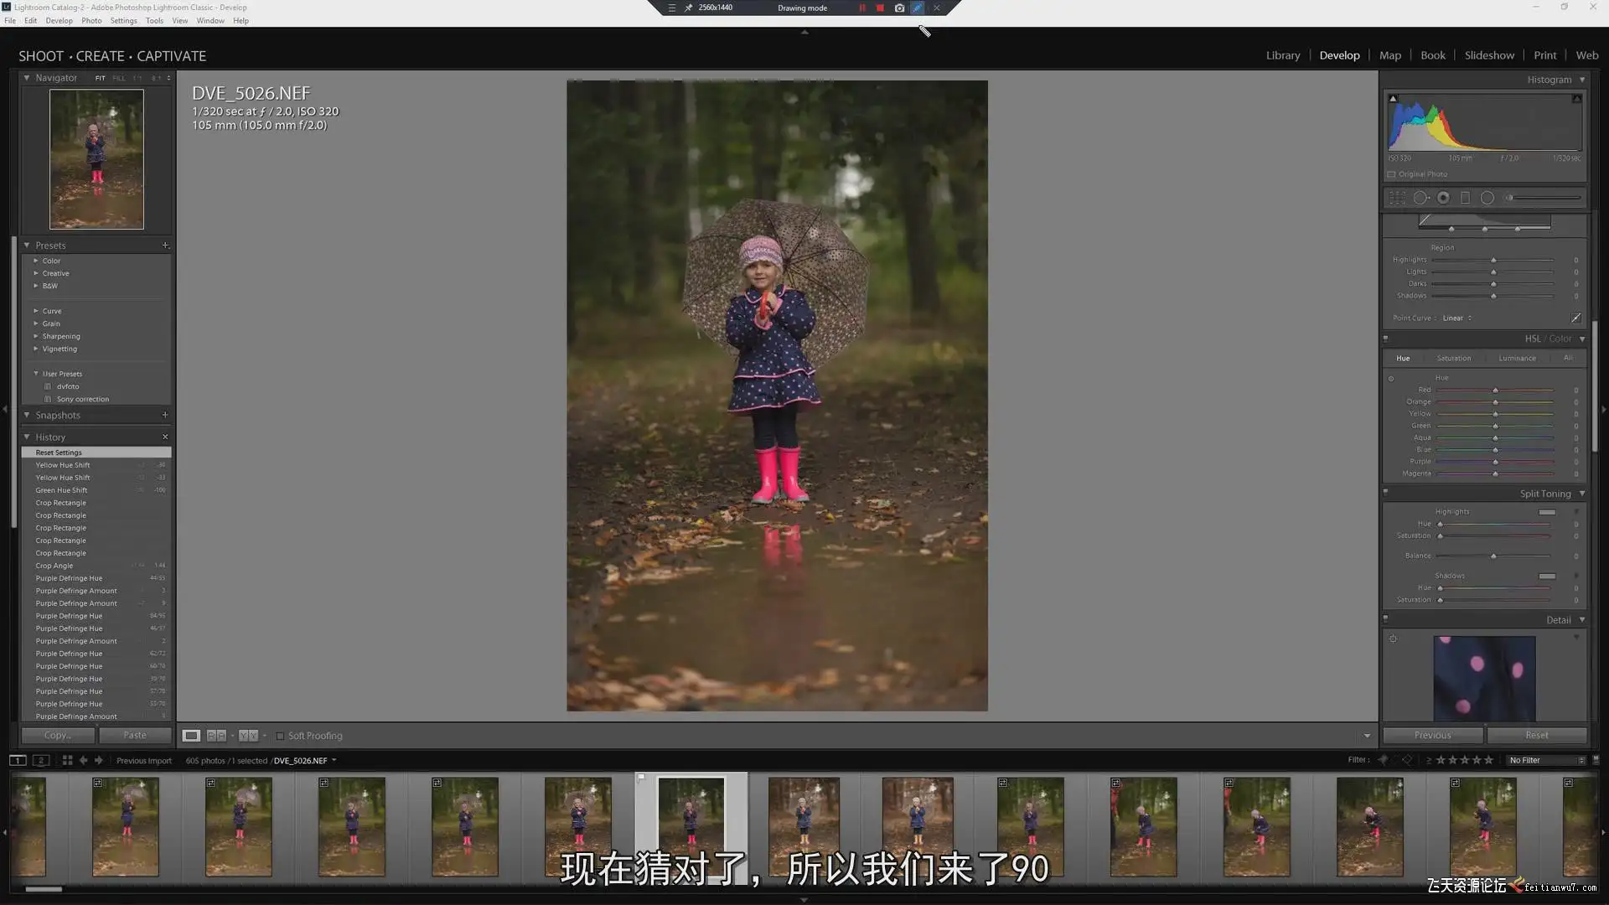Image resolution: width=1609 pixels, height=905 pixels.
Task: Select the Graduated Filter tool
Action: pyautogui.click(x=1465, y=199)
